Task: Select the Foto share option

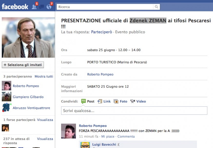Action: coord(123,101)
